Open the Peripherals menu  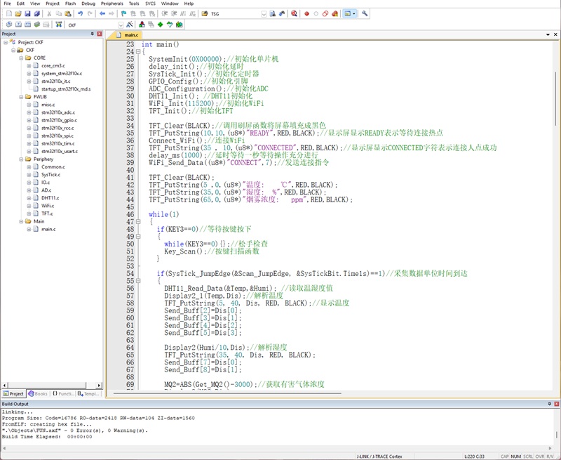(112, 4)
